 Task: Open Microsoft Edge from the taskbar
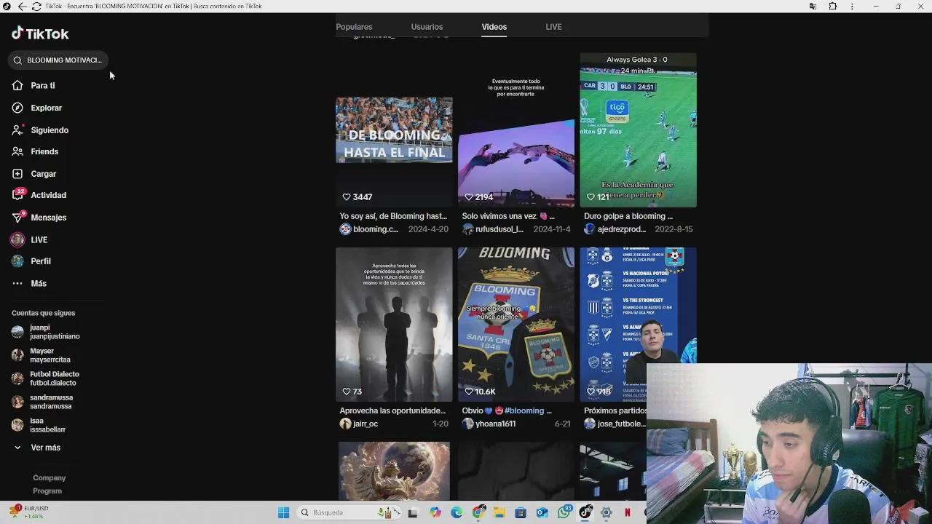tap(457, 512)
